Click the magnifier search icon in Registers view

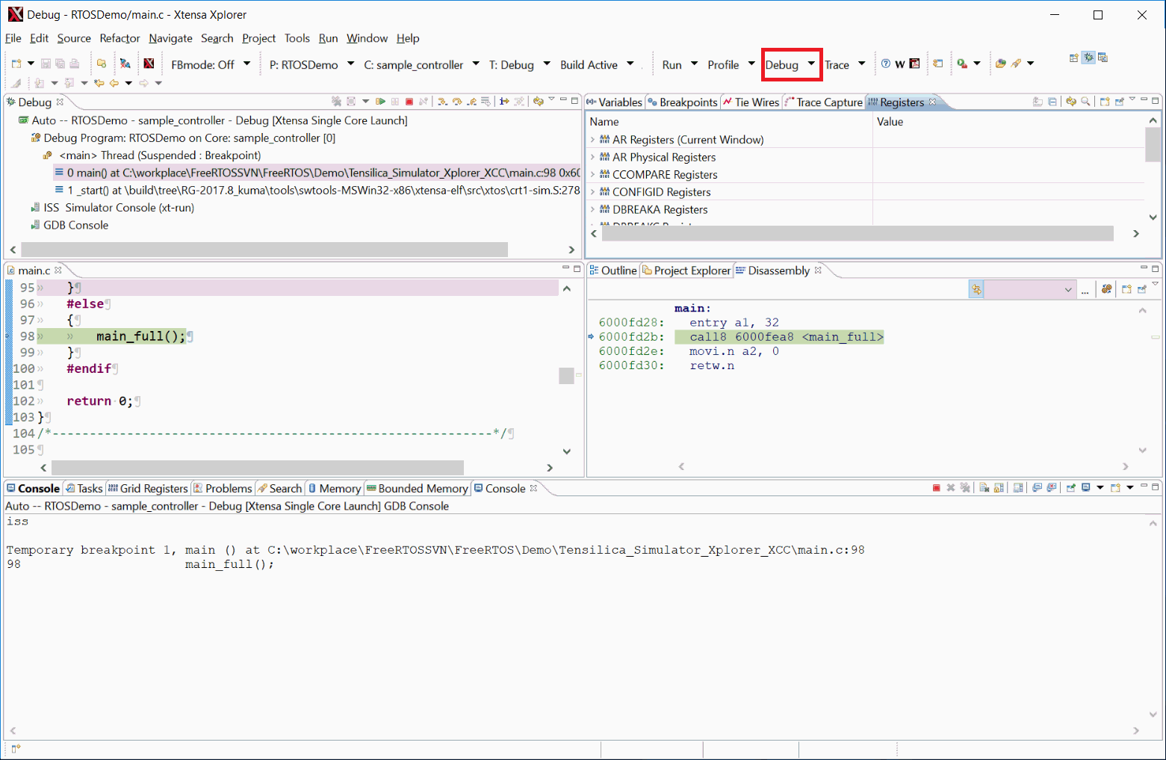1085,102
